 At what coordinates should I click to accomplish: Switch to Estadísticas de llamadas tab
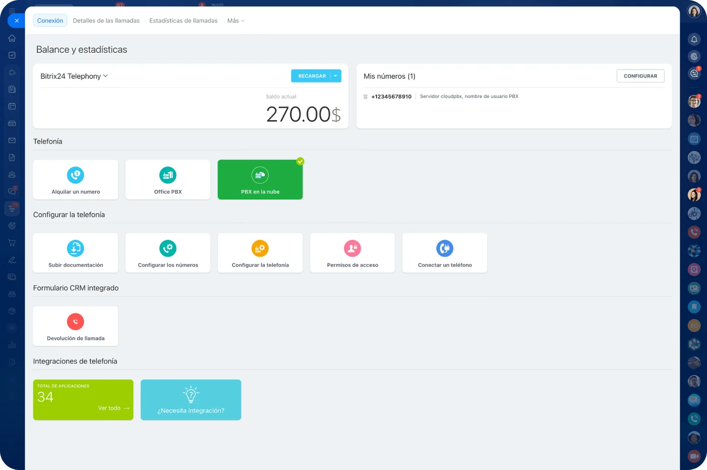tap(183, 21)
